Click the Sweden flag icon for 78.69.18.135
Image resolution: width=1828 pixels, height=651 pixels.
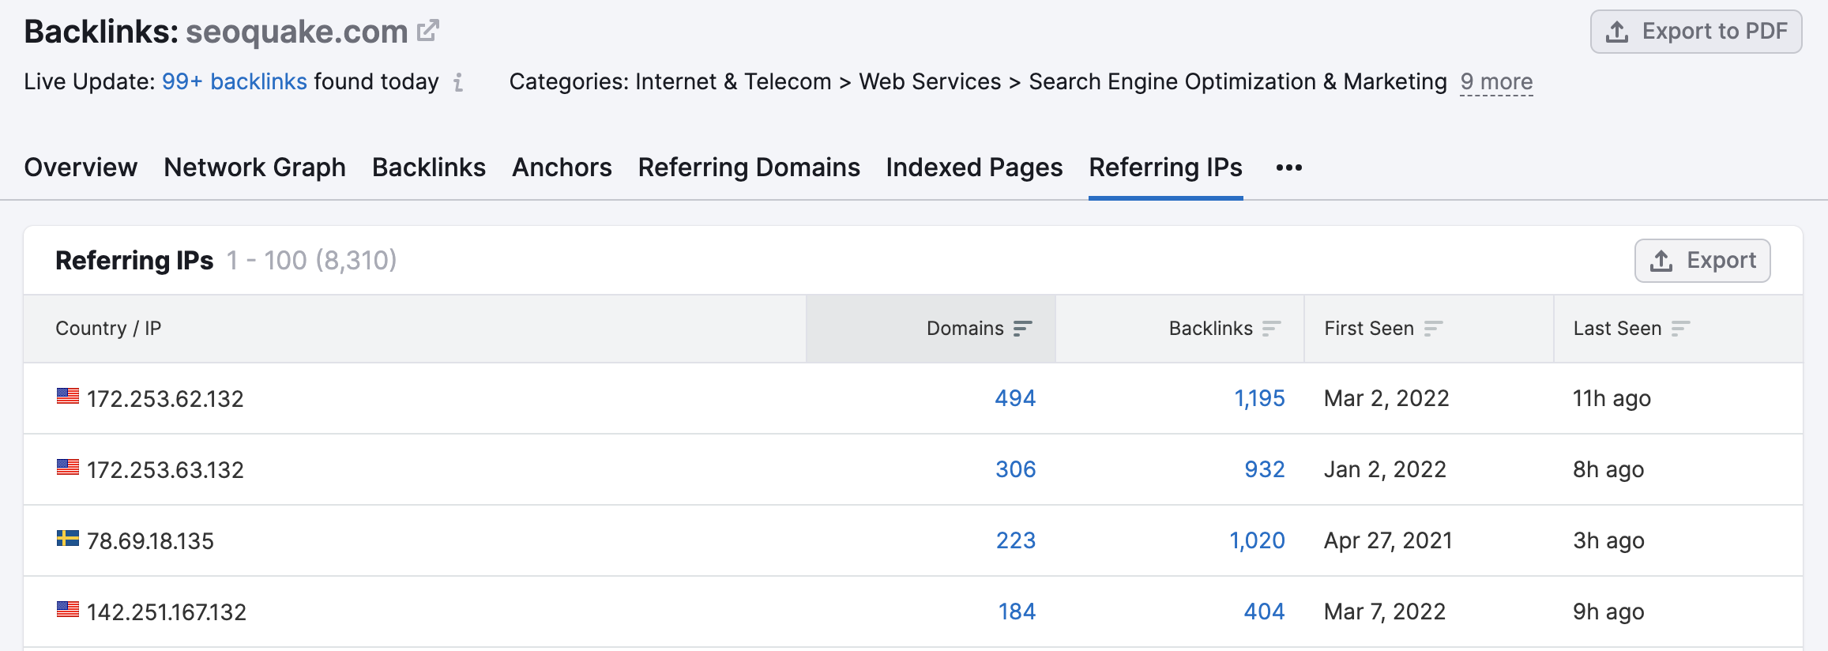68,539
